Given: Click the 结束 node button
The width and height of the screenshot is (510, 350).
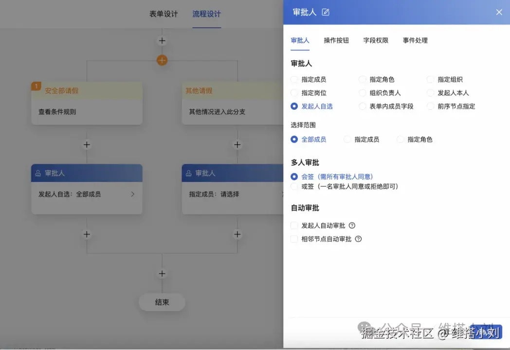Looking at the screenshot, I should click(162, 302).
